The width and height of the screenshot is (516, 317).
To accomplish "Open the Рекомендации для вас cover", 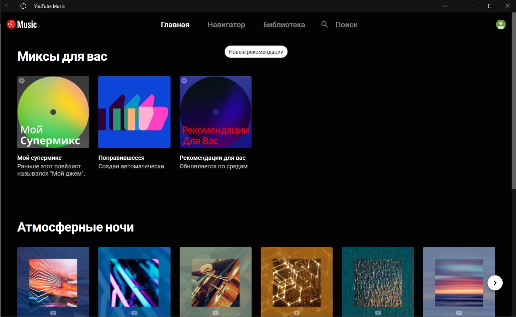I will pyautogui.click(x=216, y=112).
